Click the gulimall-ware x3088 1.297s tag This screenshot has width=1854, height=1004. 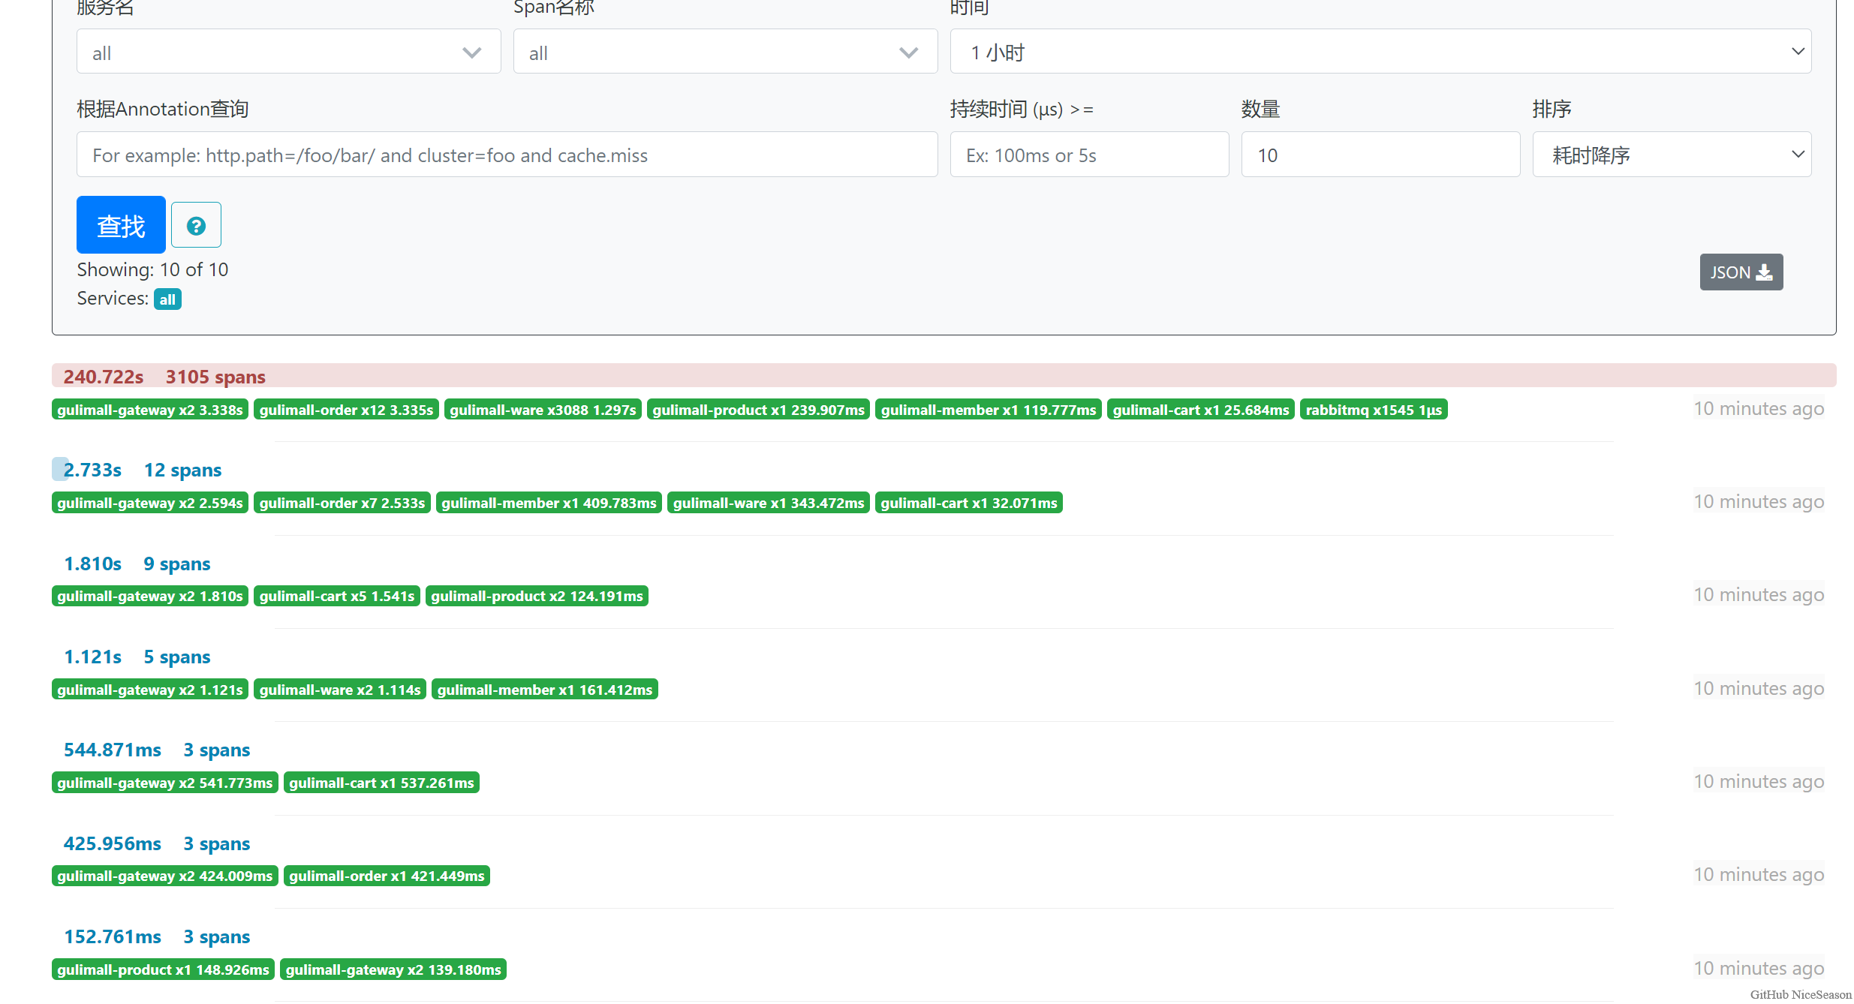tap(542, 410)
